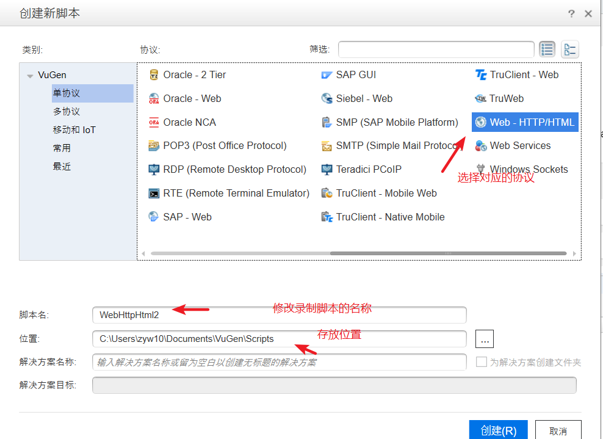Click the Oracle NCA text label
603x439 pixels.
190,122
